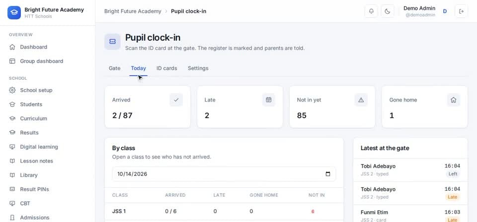
Task: Click the 10/14/2026 date input field
Action: point(224,174)
